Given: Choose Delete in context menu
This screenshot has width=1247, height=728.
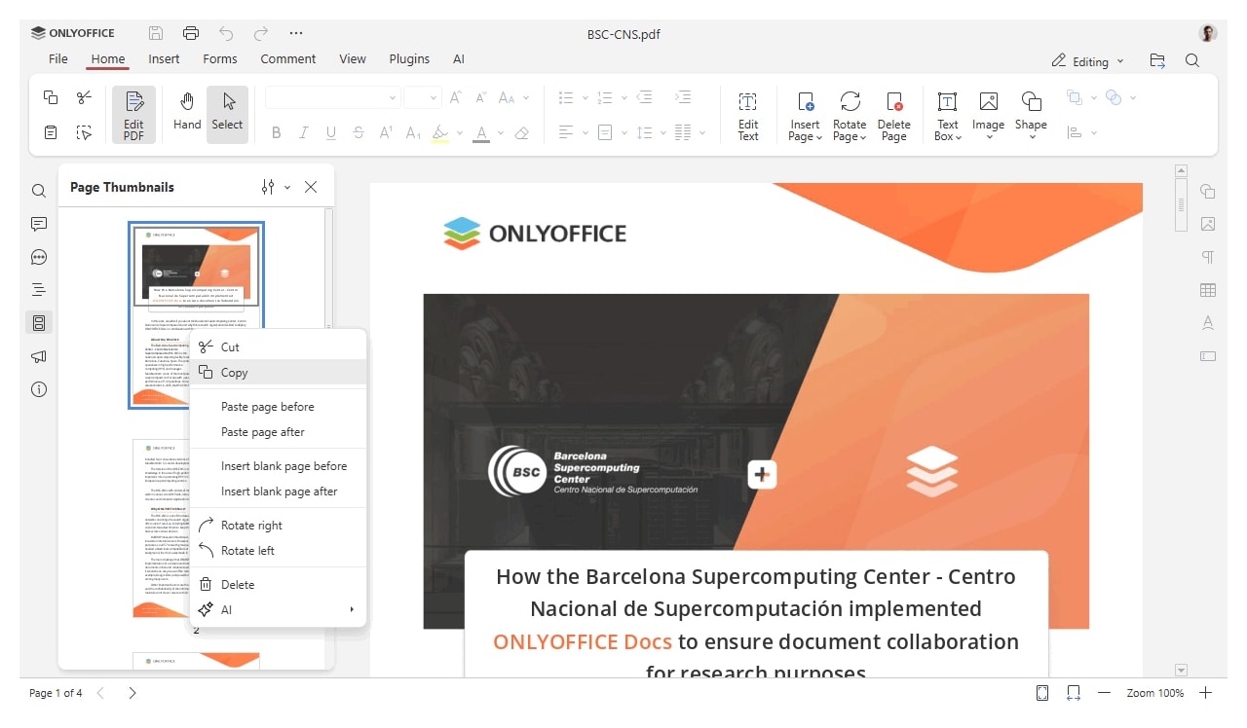Looking at the screenshot, I should pos(279,585).
